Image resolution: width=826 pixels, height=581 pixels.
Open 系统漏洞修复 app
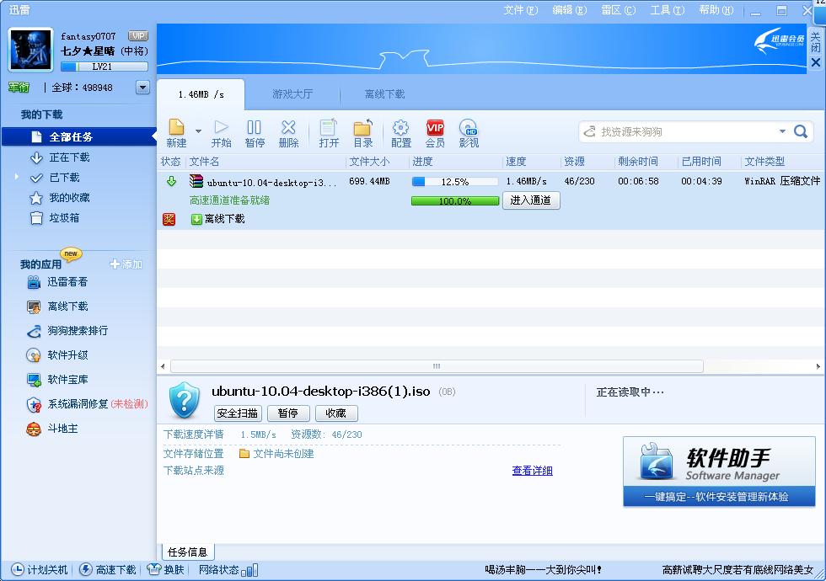[87, 404]
